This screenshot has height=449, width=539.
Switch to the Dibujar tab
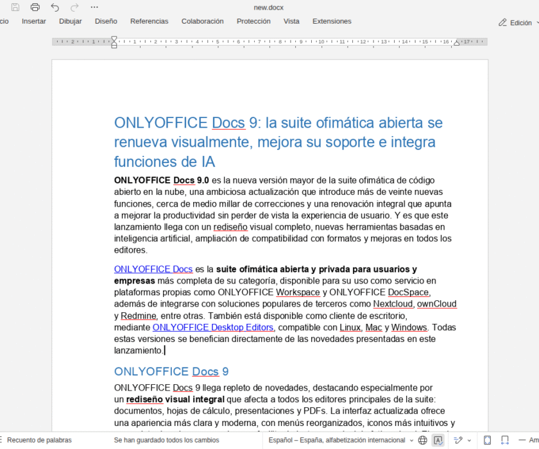pyautogui.click(x=71, y=21)
